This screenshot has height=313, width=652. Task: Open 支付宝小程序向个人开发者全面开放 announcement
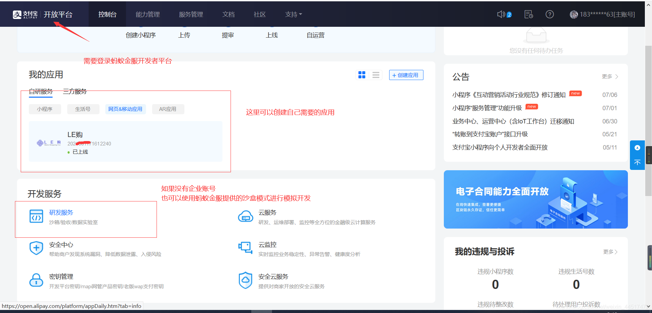coord(500,148)
